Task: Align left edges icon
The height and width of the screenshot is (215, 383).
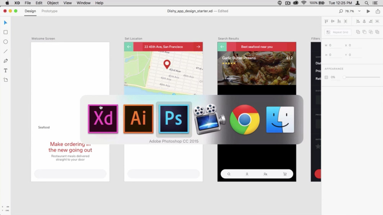Action: point(358,21)
